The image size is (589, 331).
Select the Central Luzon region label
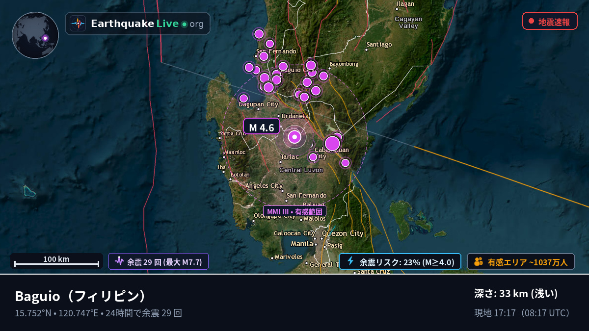coord(301,170)
